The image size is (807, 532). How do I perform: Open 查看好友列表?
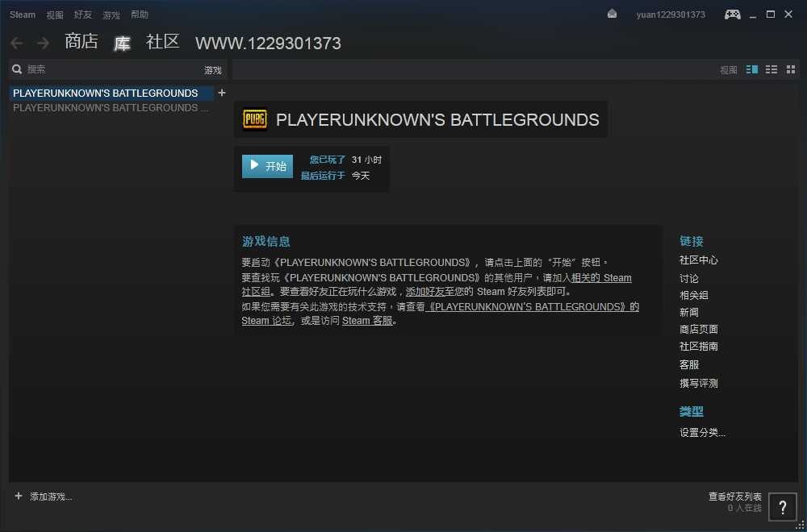pos(735,496)
